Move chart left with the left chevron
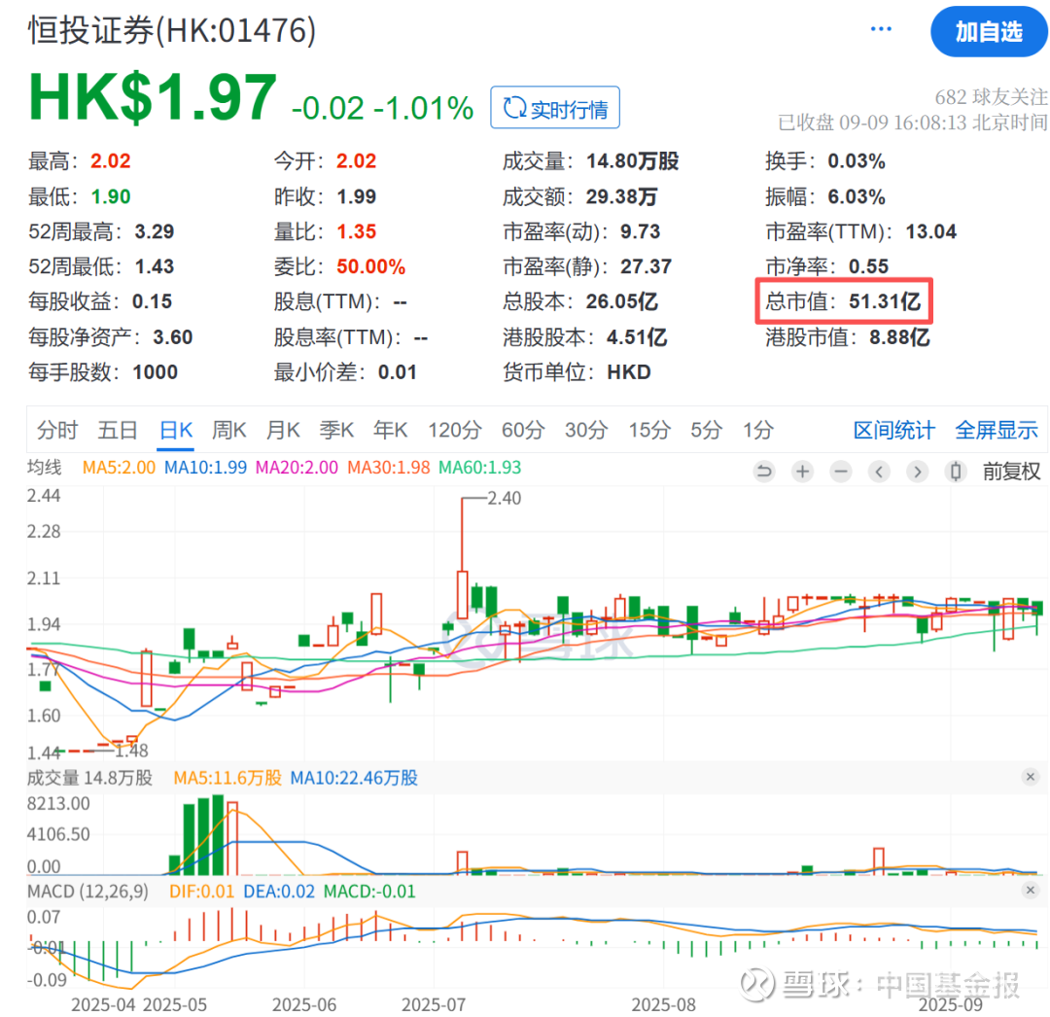Viewport: 1050px width, 1017px height. pyautogui.click(x=879, y=472)
